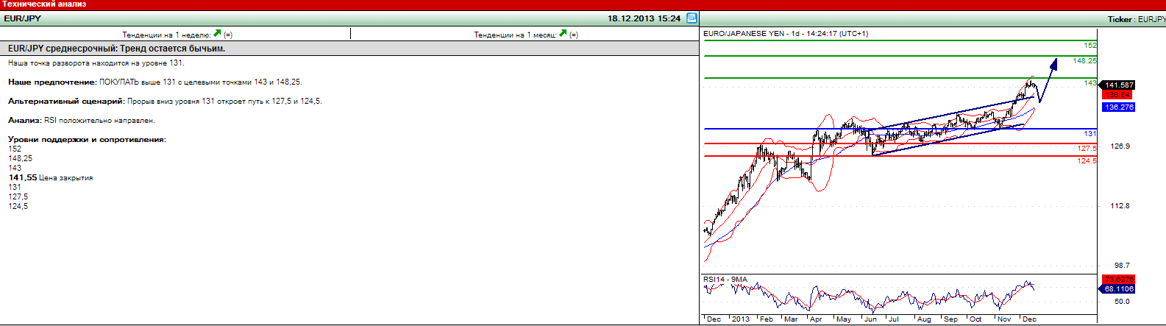The image size is (1166, 326).
Task: Click the Feb marker on time axis
Action: [767, 319]
